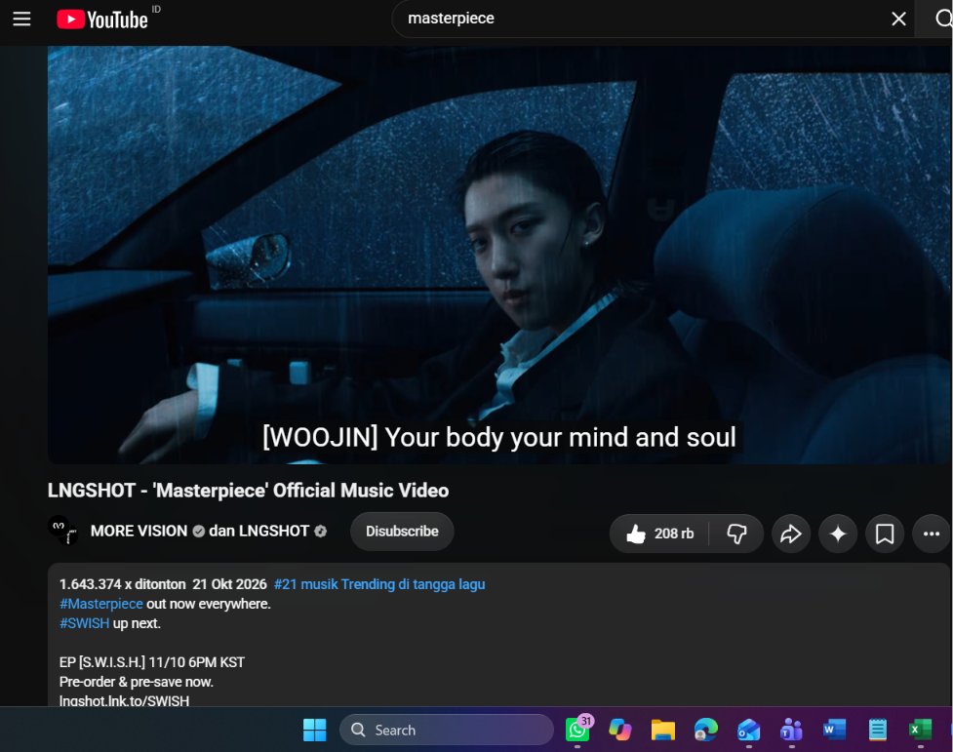Viewport: 953px width, 752px height.
Task: Open the '#21 musik Trending di tangga lagu' link
Action: click(x=379, y=584)
